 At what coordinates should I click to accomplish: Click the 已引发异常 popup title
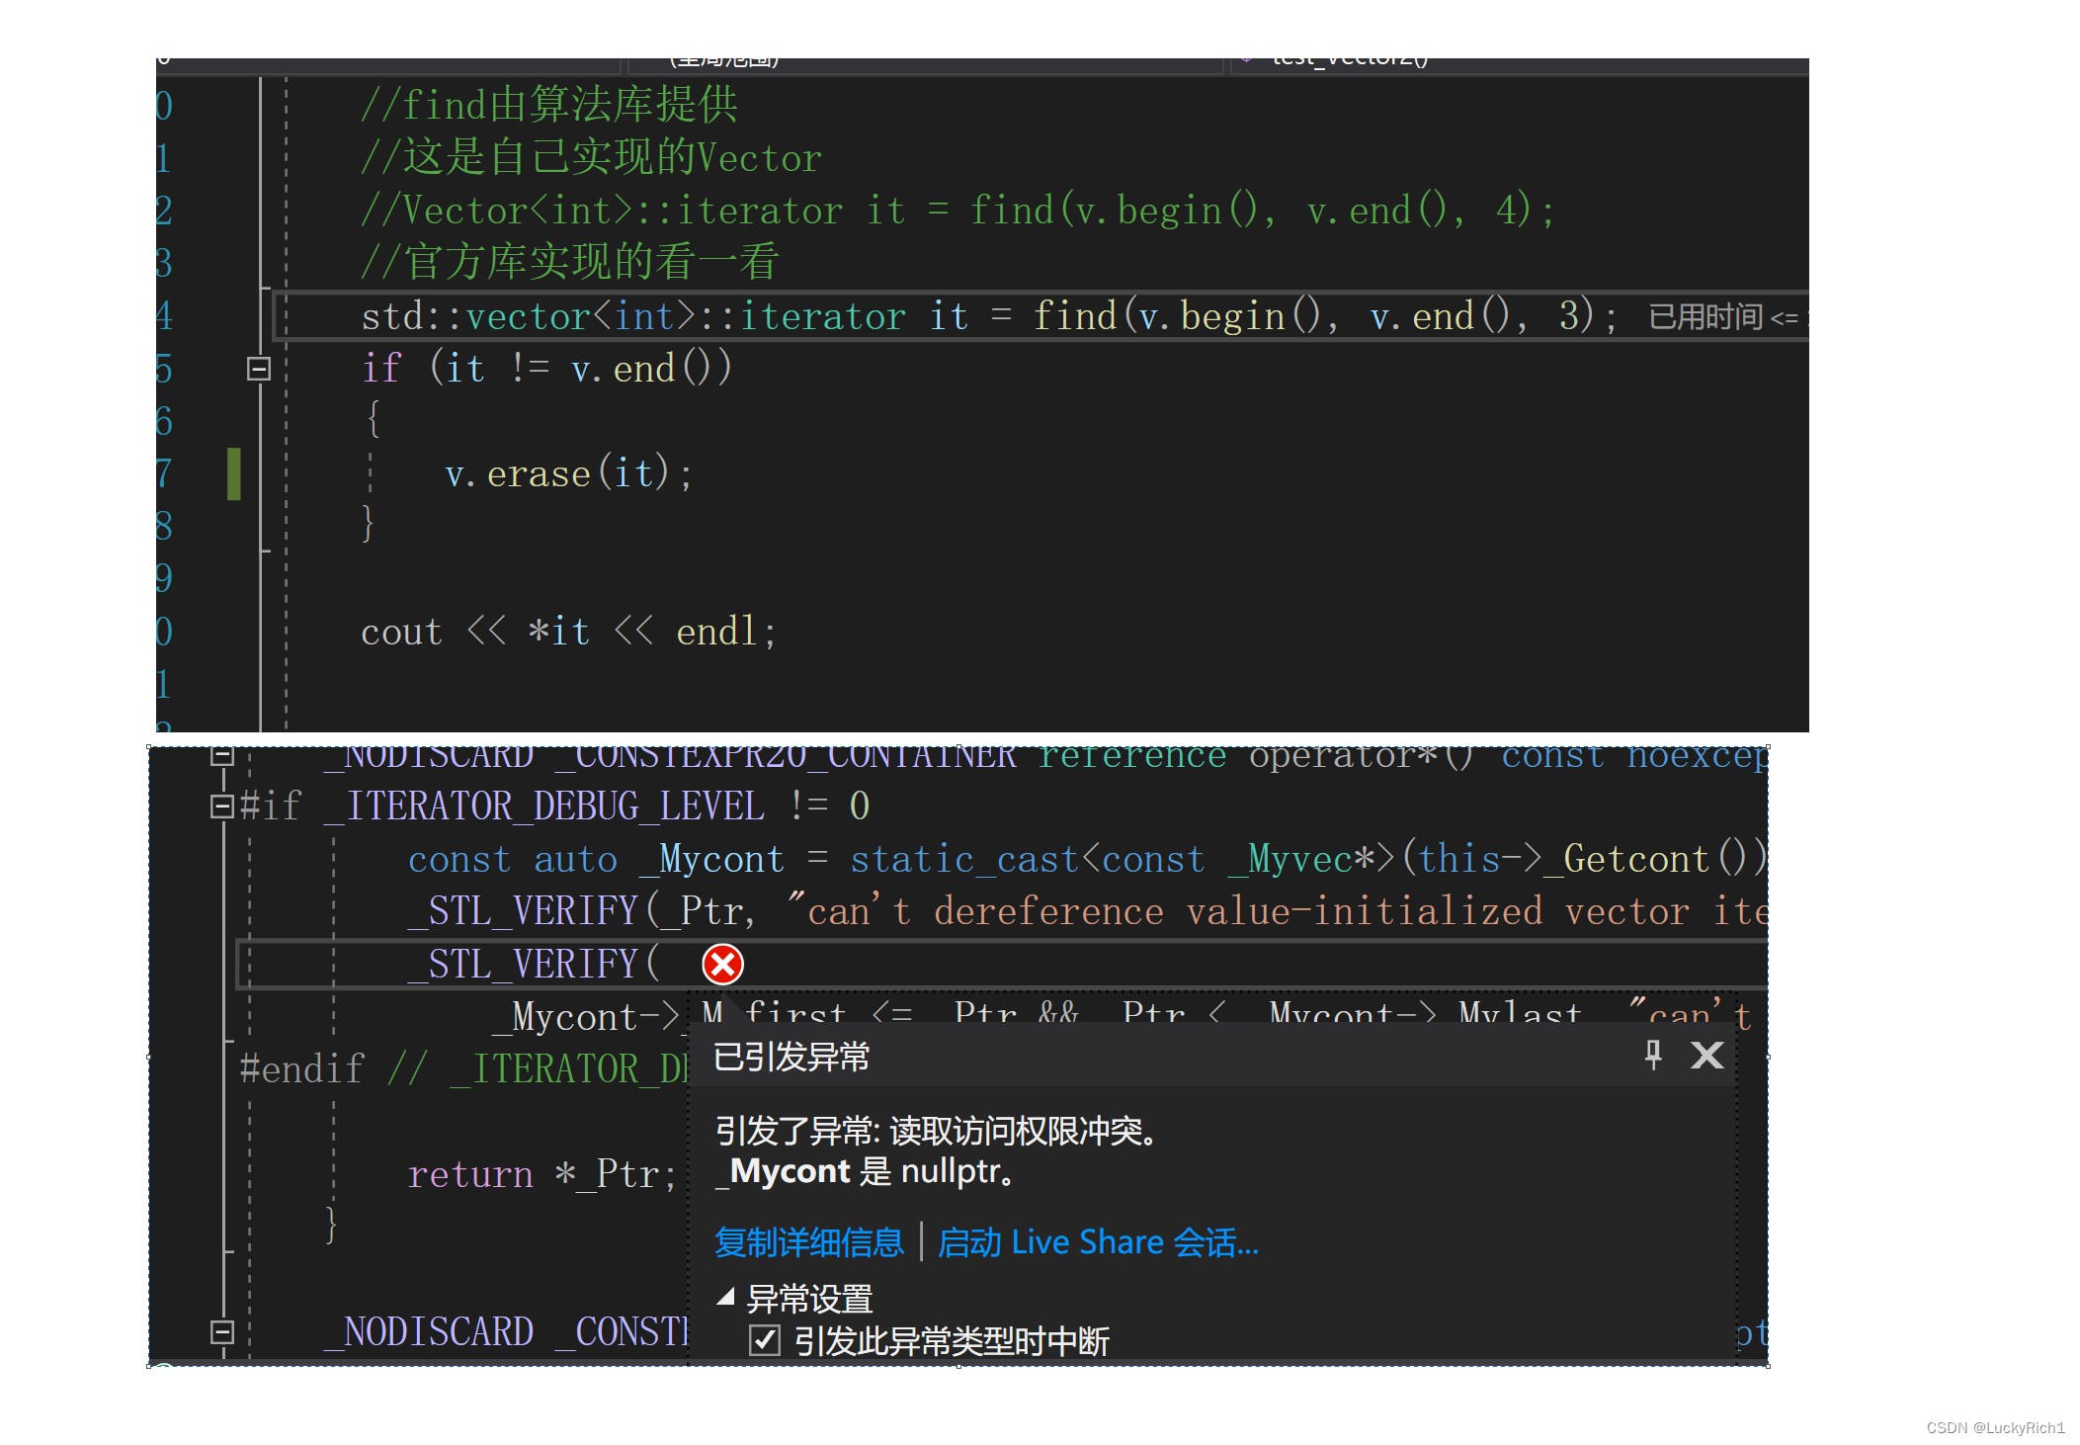791,1057
